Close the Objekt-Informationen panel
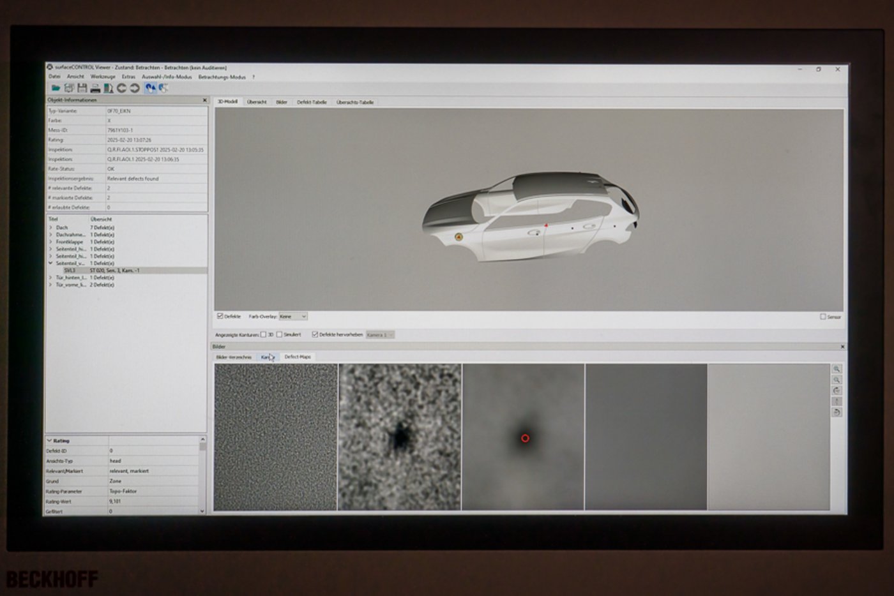 (x=205, y=100)
